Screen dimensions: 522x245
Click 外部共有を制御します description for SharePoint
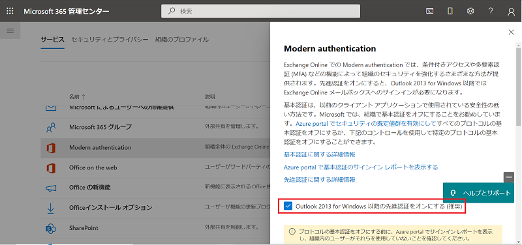coord(232,228)
